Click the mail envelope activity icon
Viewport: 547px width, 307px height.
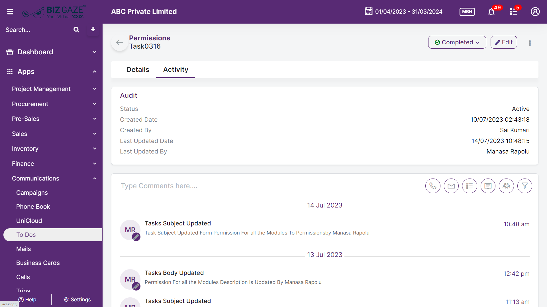pyautogui.click(x=451, y=186)
